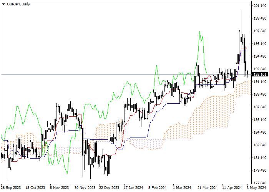Click the GBPJPY,Daily chart title
Viewport: 269px width, 192px height.
(x=18, y=4)
